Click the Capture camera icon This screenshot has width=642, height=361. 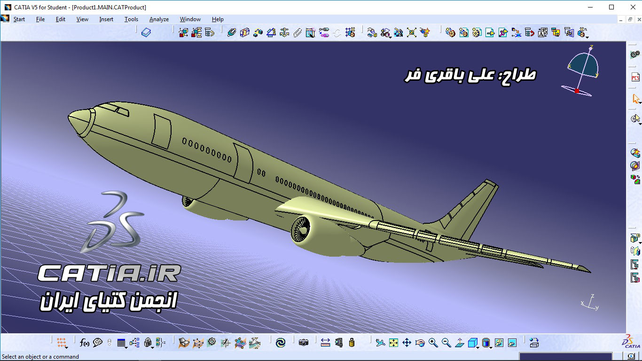304,343
